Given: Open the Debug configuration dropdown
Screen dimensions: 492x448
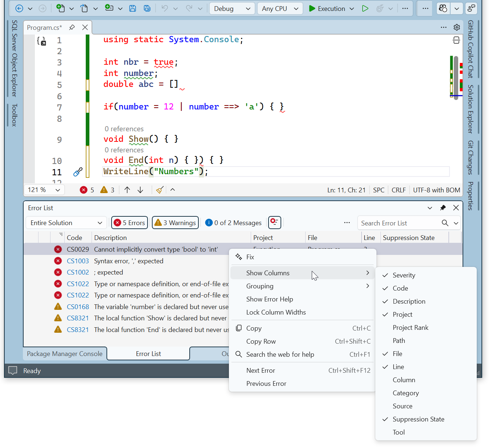Looking at the screenshot, I should tap(232, 8).
